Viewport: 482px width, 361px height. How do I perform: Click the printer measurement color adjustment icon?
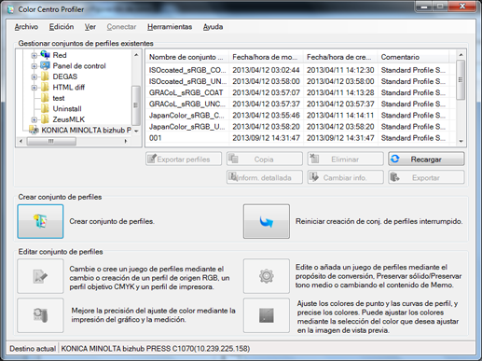click(40, 315)
